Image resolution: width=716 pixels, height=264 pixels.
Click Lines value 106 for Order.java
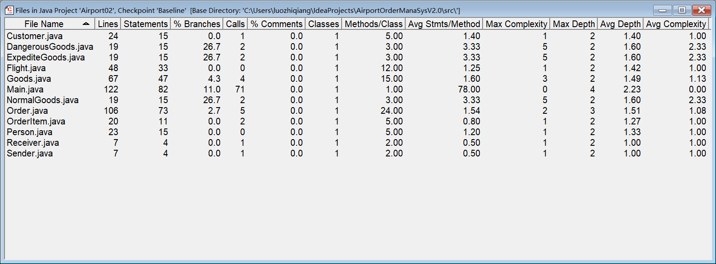(x=111, y=111)
